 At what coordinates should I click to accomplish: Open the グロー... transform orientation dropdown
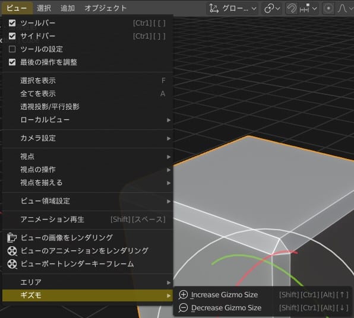233,8
